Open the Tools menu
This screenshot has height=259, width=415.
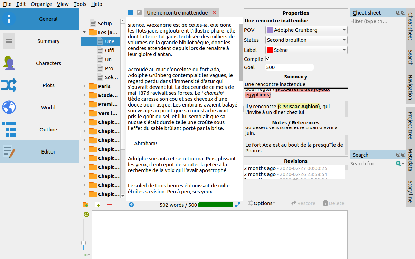[x=79, y=4]
